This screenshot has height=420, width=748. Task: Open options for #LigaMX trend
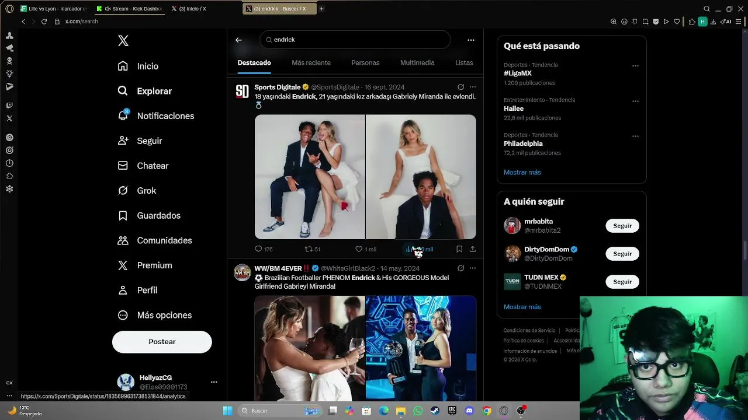pos(635,66)
